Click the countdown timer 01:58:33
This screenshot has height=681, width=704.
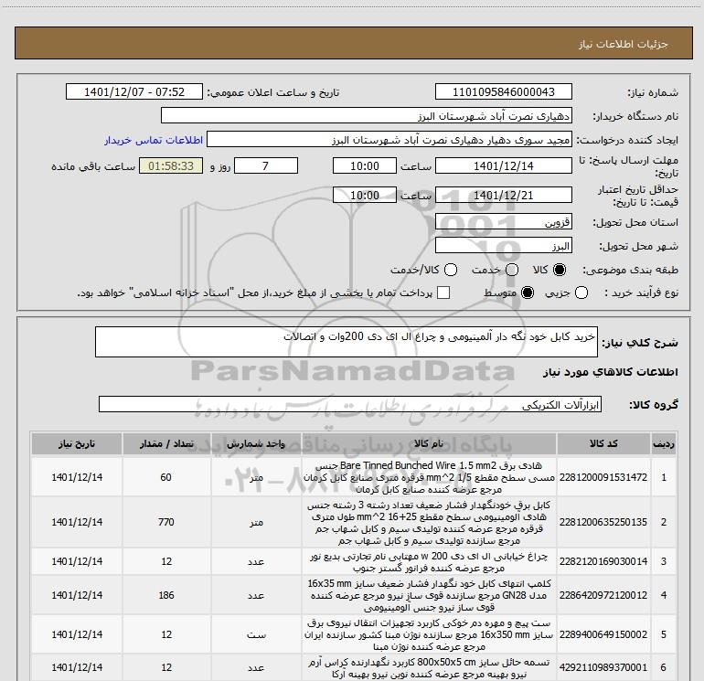tap(171, 166)
